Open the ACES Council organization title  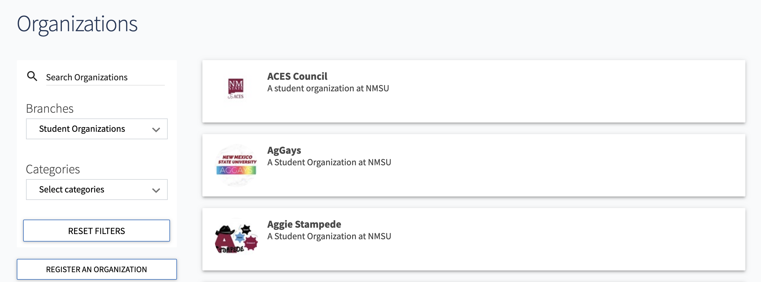point(297,76)
